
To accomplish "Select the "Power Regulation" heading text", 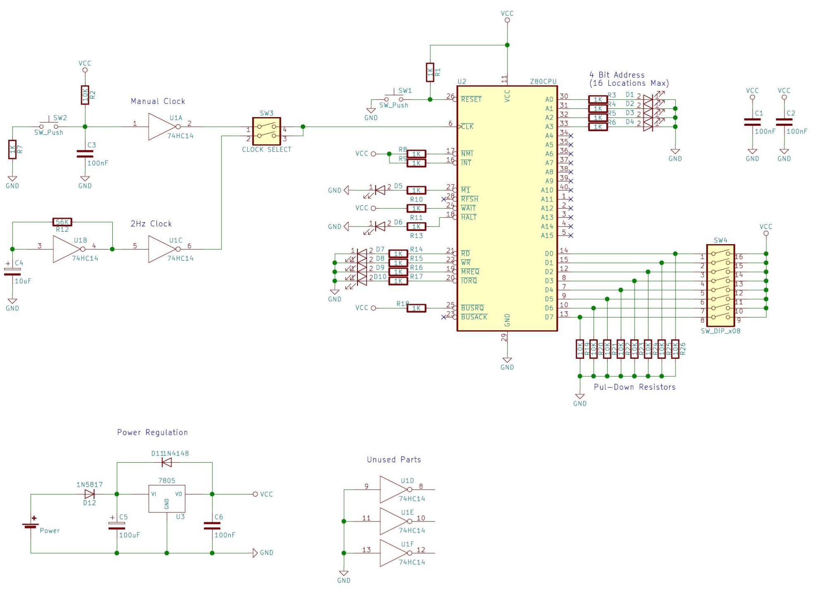I will tap(152, 432).
